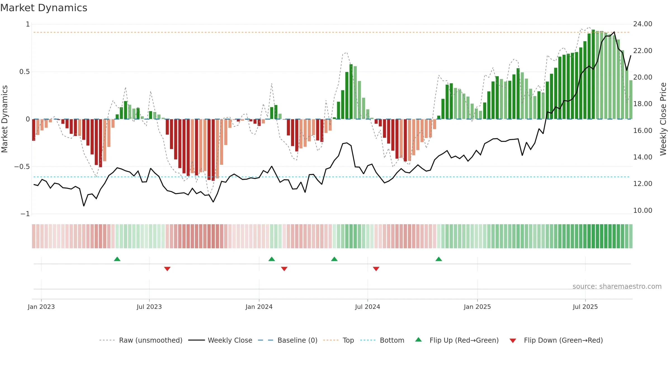Click the Jul 2023 axis label
671x377 pixels.
click(x=149, y=307)
